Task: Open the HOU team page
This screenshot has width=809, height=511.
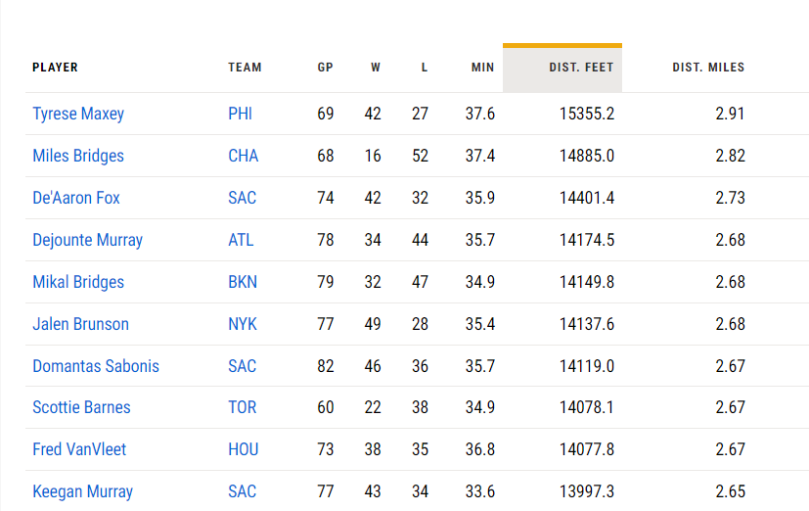Action: 243,449
